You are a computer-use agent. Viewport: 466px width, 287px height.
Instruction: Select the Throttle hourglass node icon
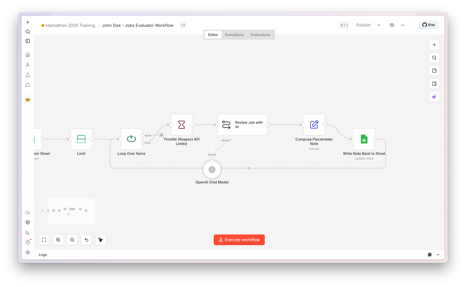click(x=182, y=125)
